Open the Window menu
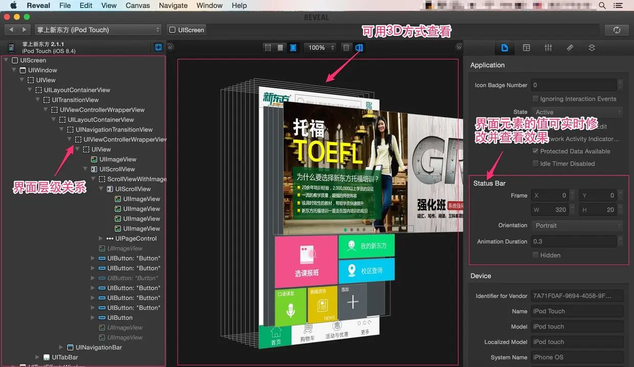This screenshot has width=634, height=367. click(210, 6)
